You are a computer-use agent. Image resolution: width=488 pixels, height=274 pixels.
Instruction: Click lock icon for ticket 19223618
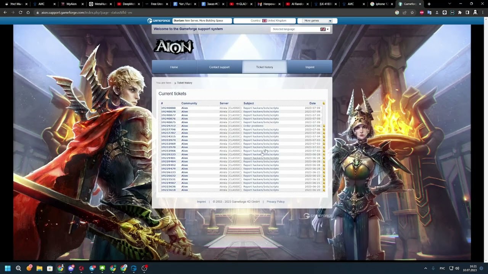(x=324, y=190)
